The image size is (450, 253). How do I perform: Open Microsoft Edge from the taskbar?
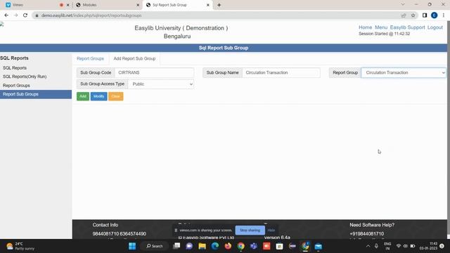click(215, 246)
